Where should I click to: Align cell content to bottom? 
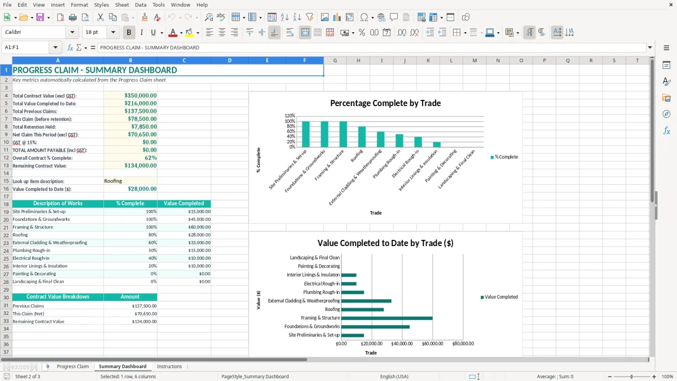[274, 33]
